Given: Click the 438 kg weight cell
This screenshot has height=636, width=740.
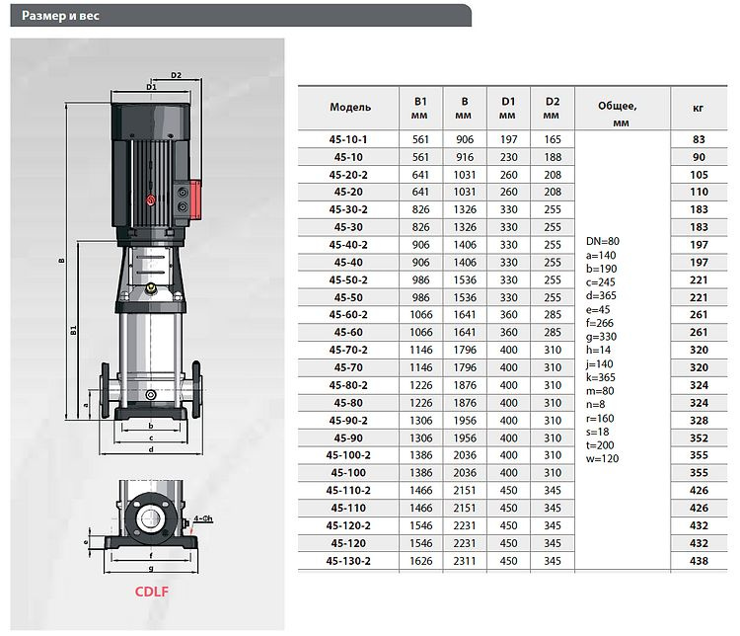Looking at the screenshot, I should (x=700, y=560).
